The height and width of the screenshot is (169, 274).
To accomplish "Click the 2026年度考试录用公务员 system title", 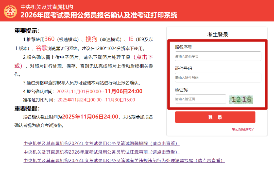I will [99, 15].
